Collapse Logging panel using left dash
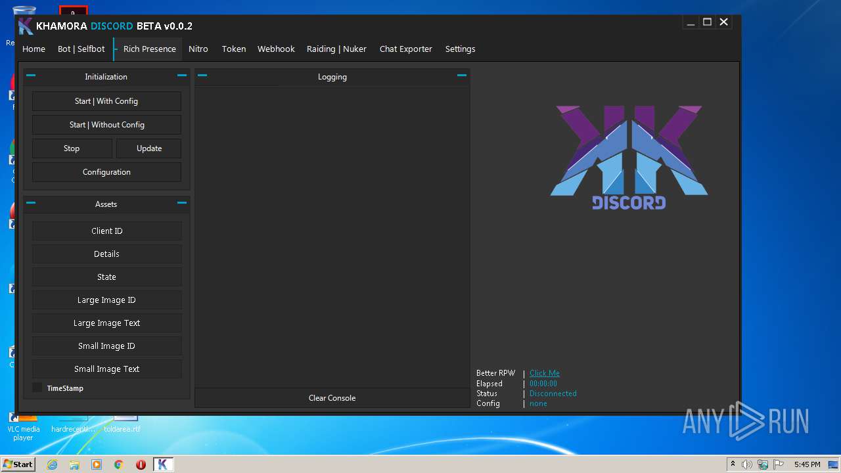The image size is (841, 473). coord(202,76)
